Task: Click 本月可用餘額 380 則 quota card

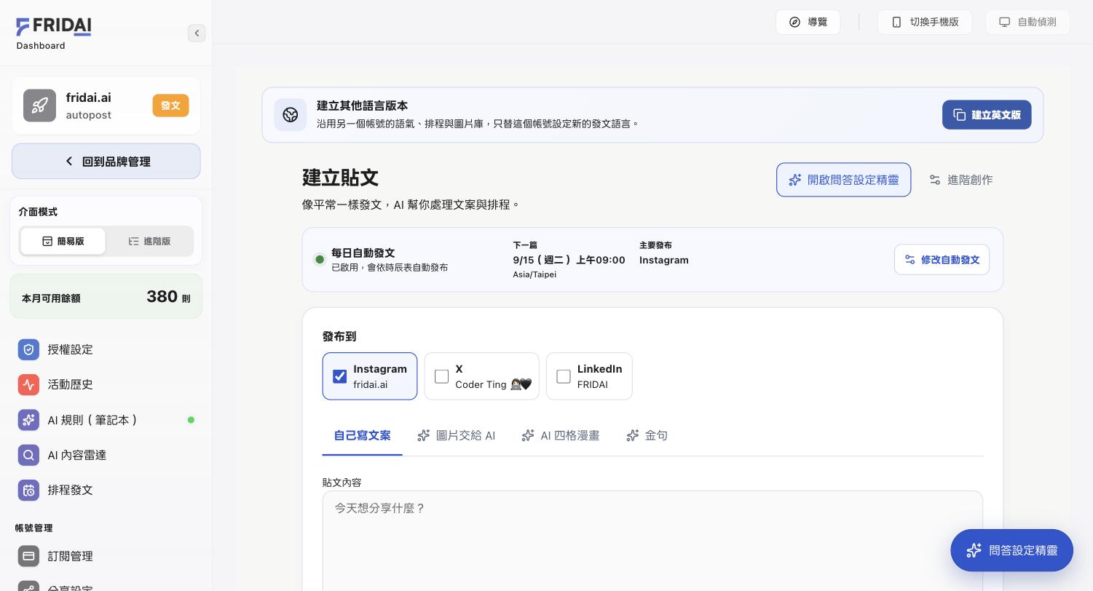Action: (x=106, y=296)
